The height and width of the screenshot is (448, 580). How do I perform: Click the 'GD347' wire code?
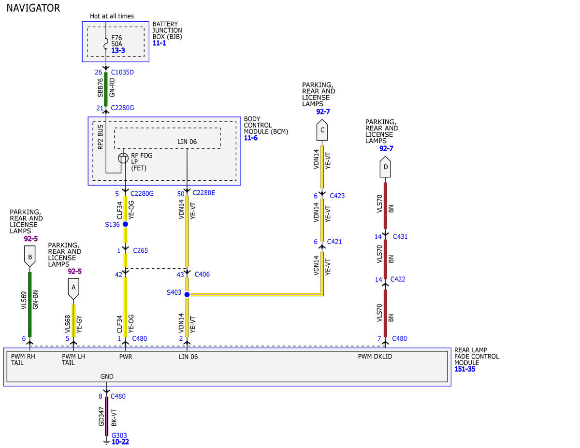point(101,416)
